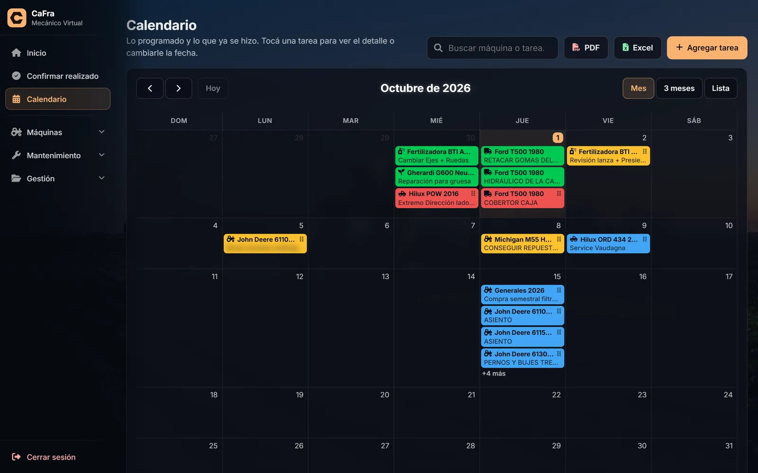Open Ford T500 RETACAR GOMAS task
The image size is (758, 473).
(x=523, y=156)
